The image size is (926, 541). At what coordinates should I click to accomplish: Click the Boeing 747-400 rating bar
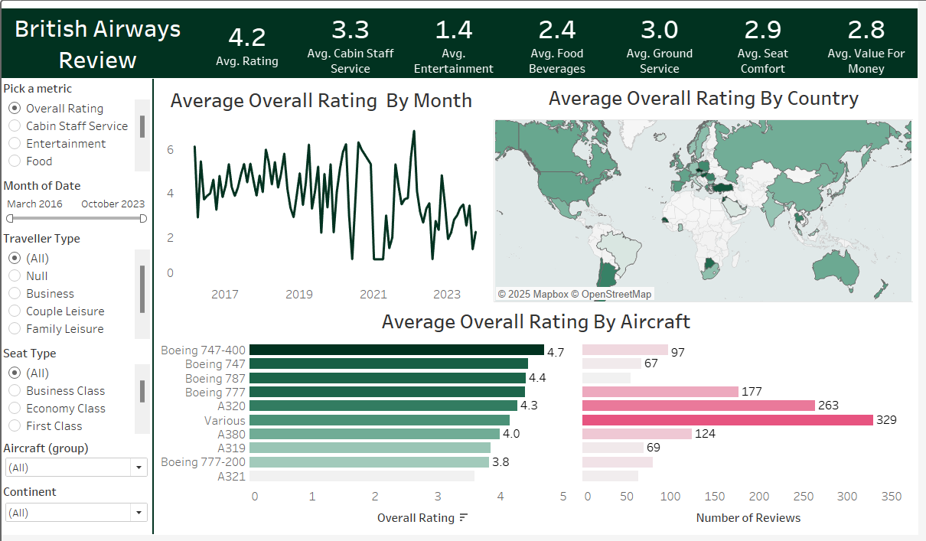pyautogui.click(x=396, y=350)
